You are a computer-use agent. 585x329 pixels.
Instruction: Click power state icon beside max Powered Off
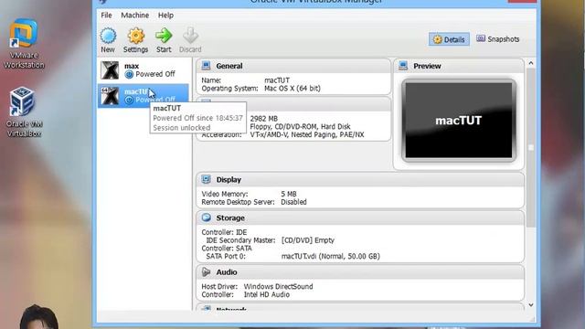pos(129,75)
